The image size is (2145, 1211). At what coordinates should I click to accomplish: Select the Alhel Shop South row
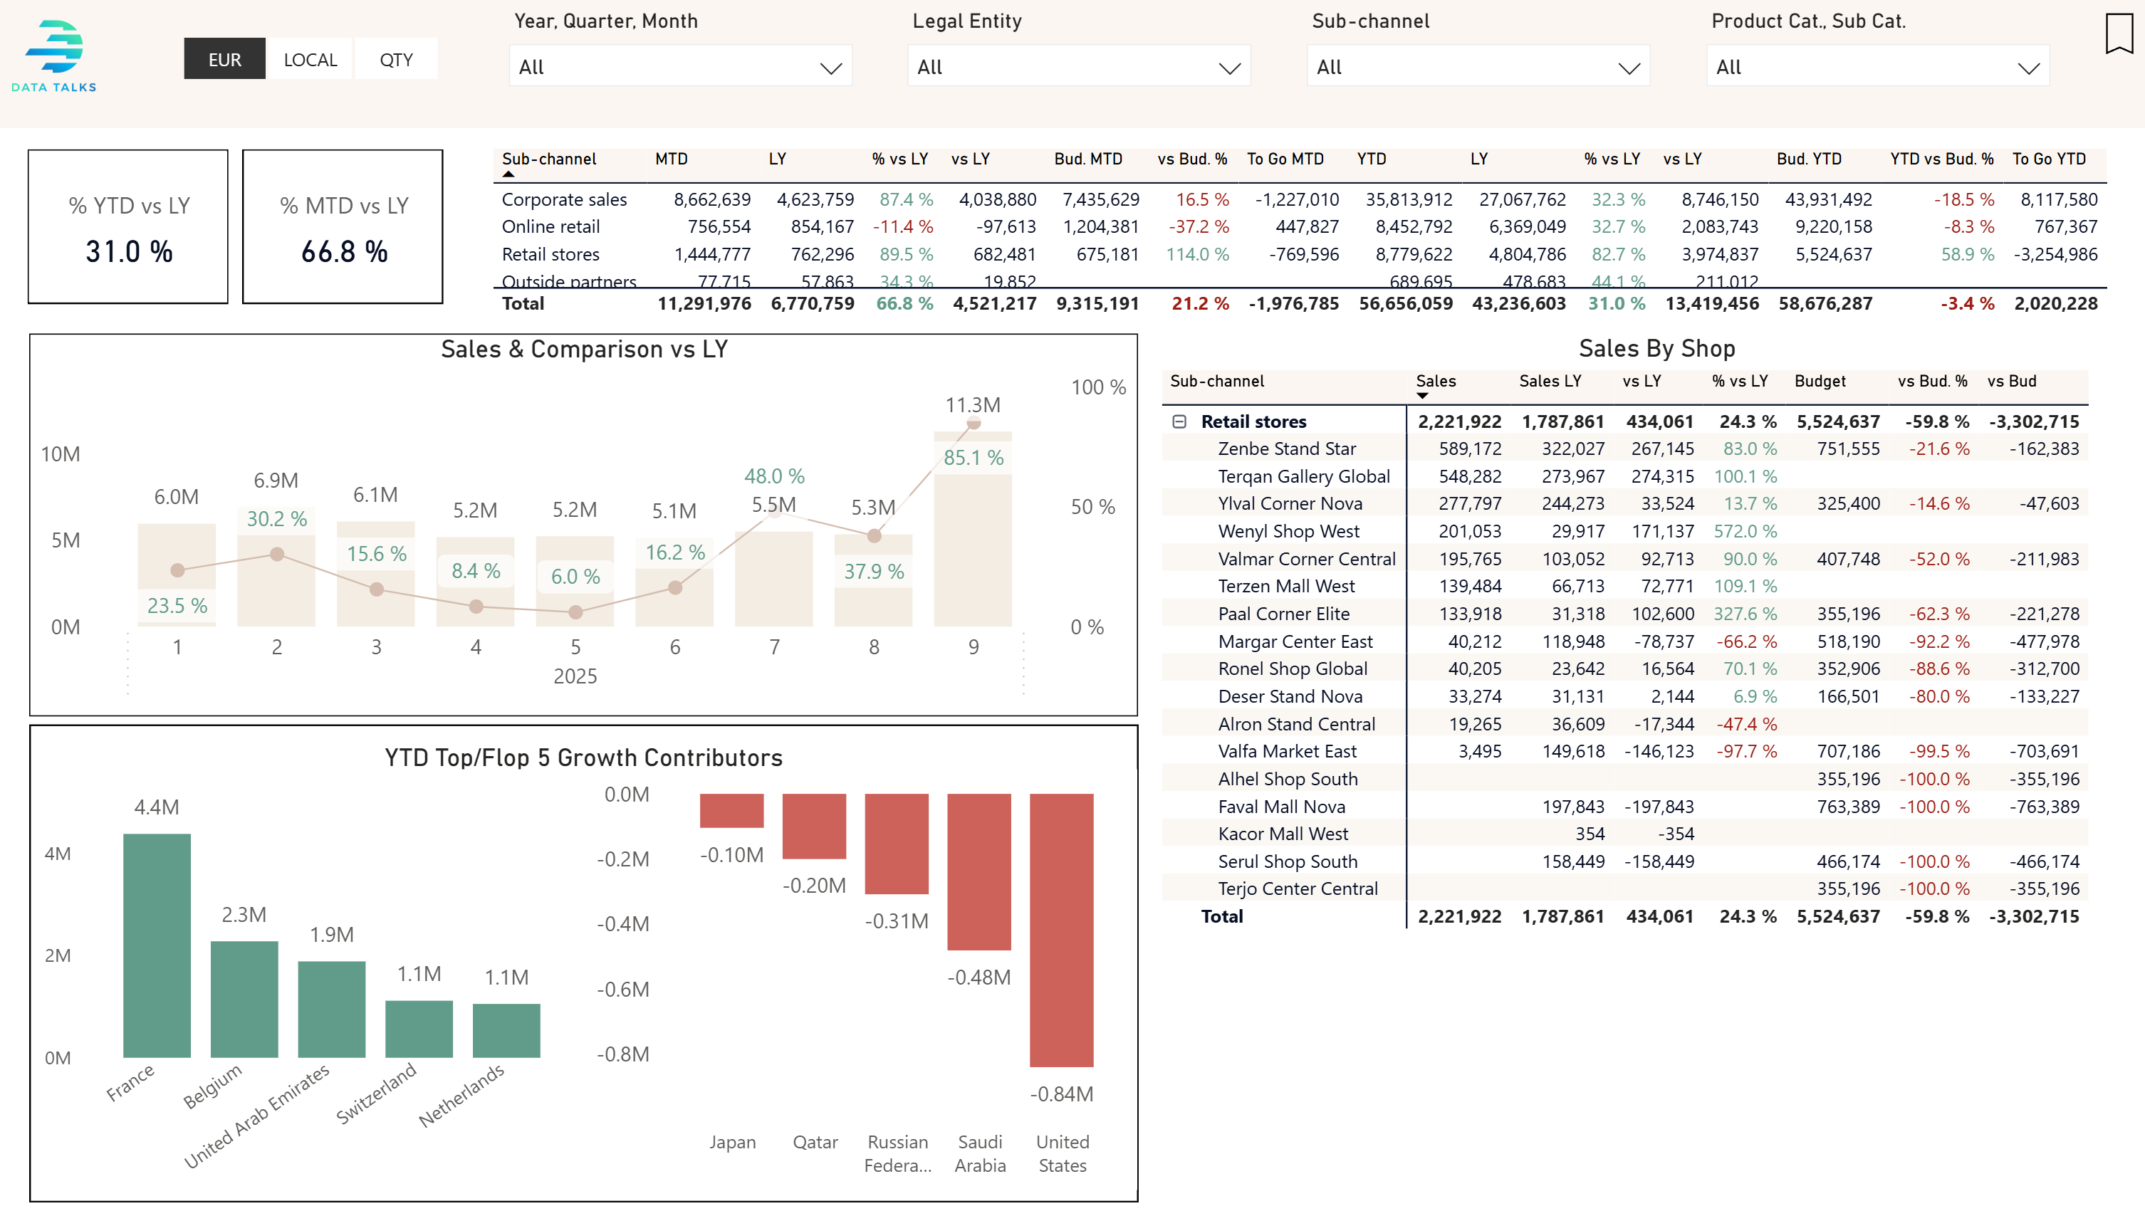click(1624, 778)
